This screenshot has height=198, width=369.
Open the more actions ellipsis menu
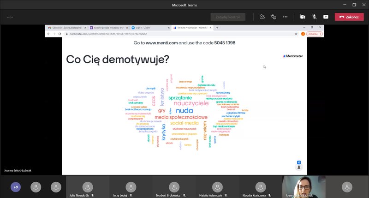(285, 17)
